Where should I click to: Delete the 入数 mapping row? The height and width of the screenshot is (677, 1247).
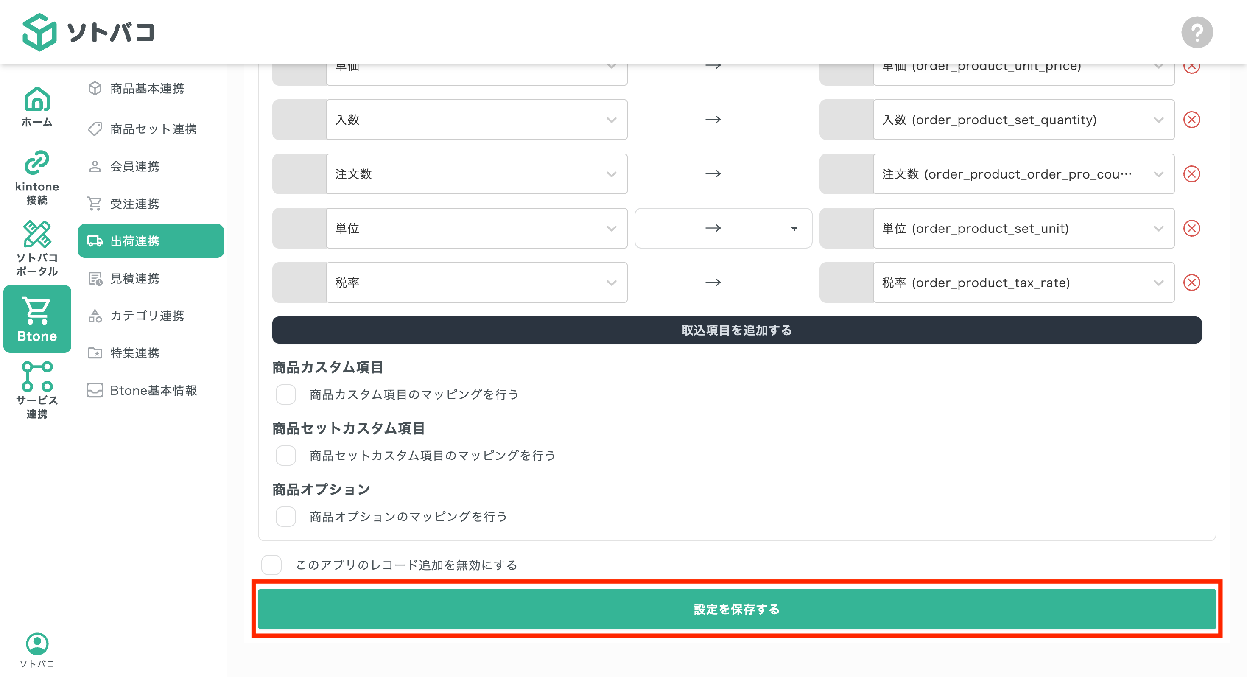coord(1192,120)
